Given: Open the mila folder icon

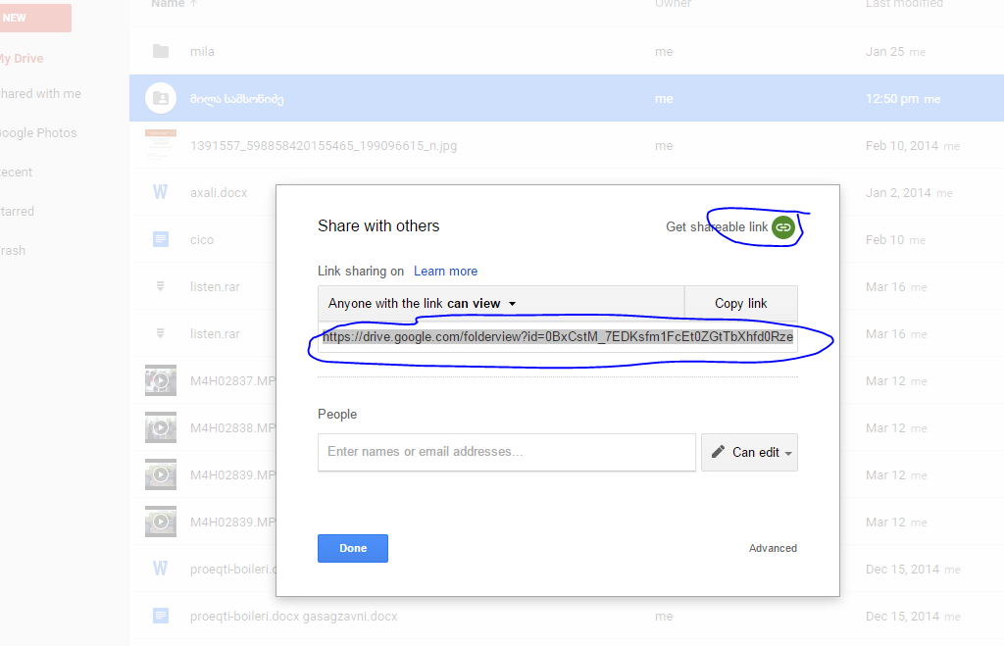Looking at the screenshot, I should coord(161,51).
